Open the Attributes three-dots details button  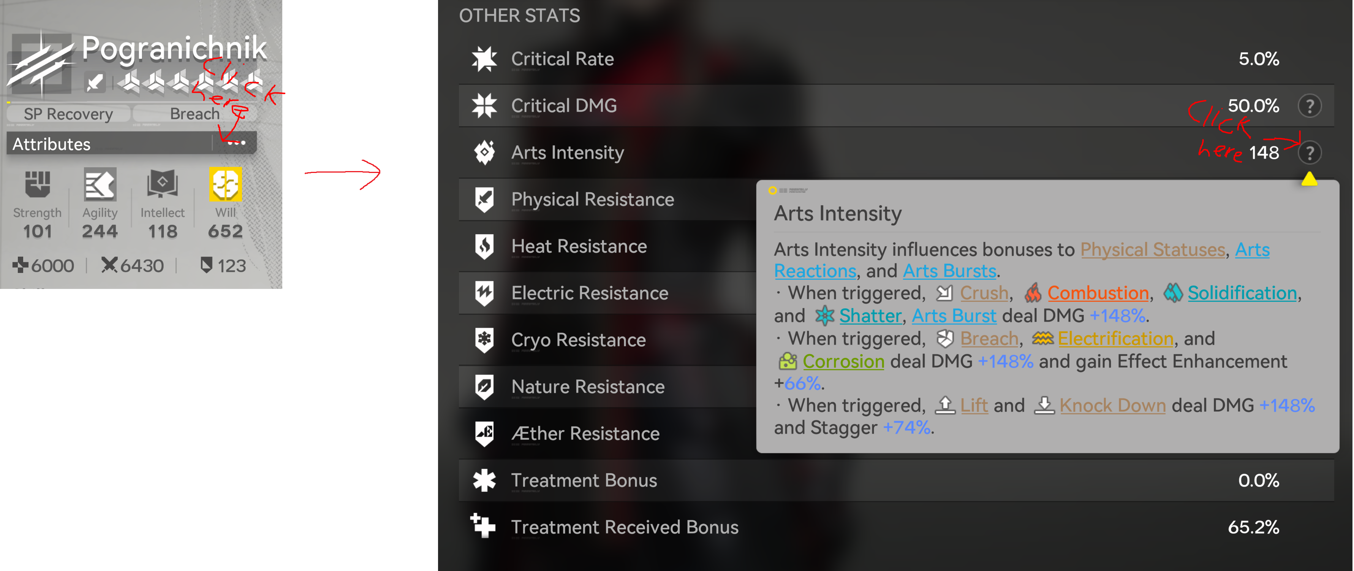pos(236,143)
